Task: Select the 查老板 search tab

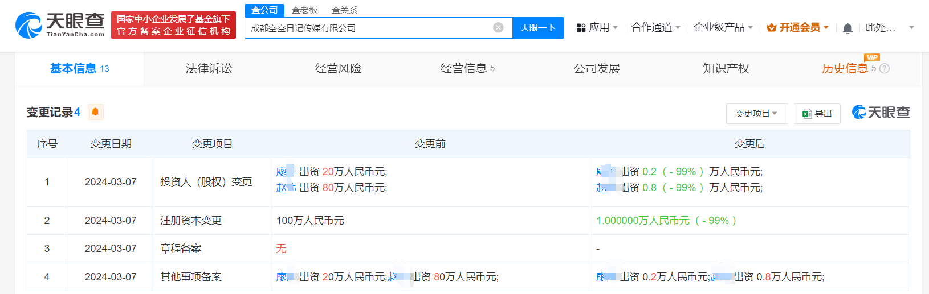Action: click(304, 10)
